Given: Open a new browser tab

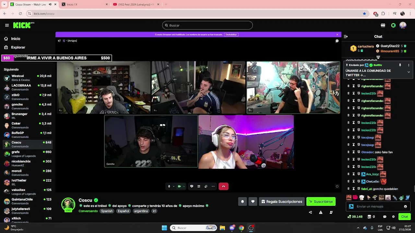Looking at the screenshot, I should coord(166,5).
